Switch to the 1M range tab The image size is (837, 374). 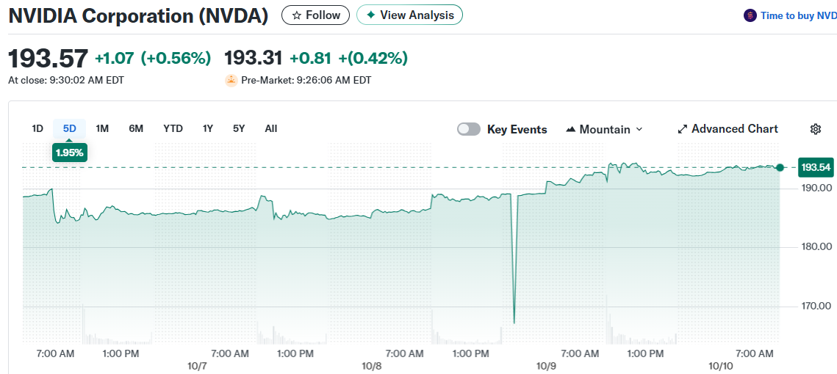pos(102,128)
